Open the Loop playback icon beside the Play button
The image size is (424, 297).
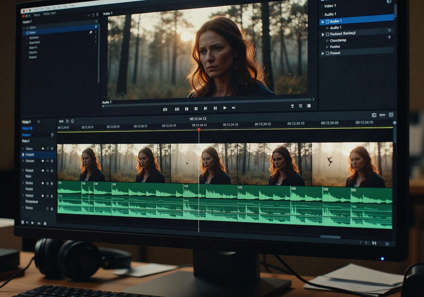tap(234, 108)
